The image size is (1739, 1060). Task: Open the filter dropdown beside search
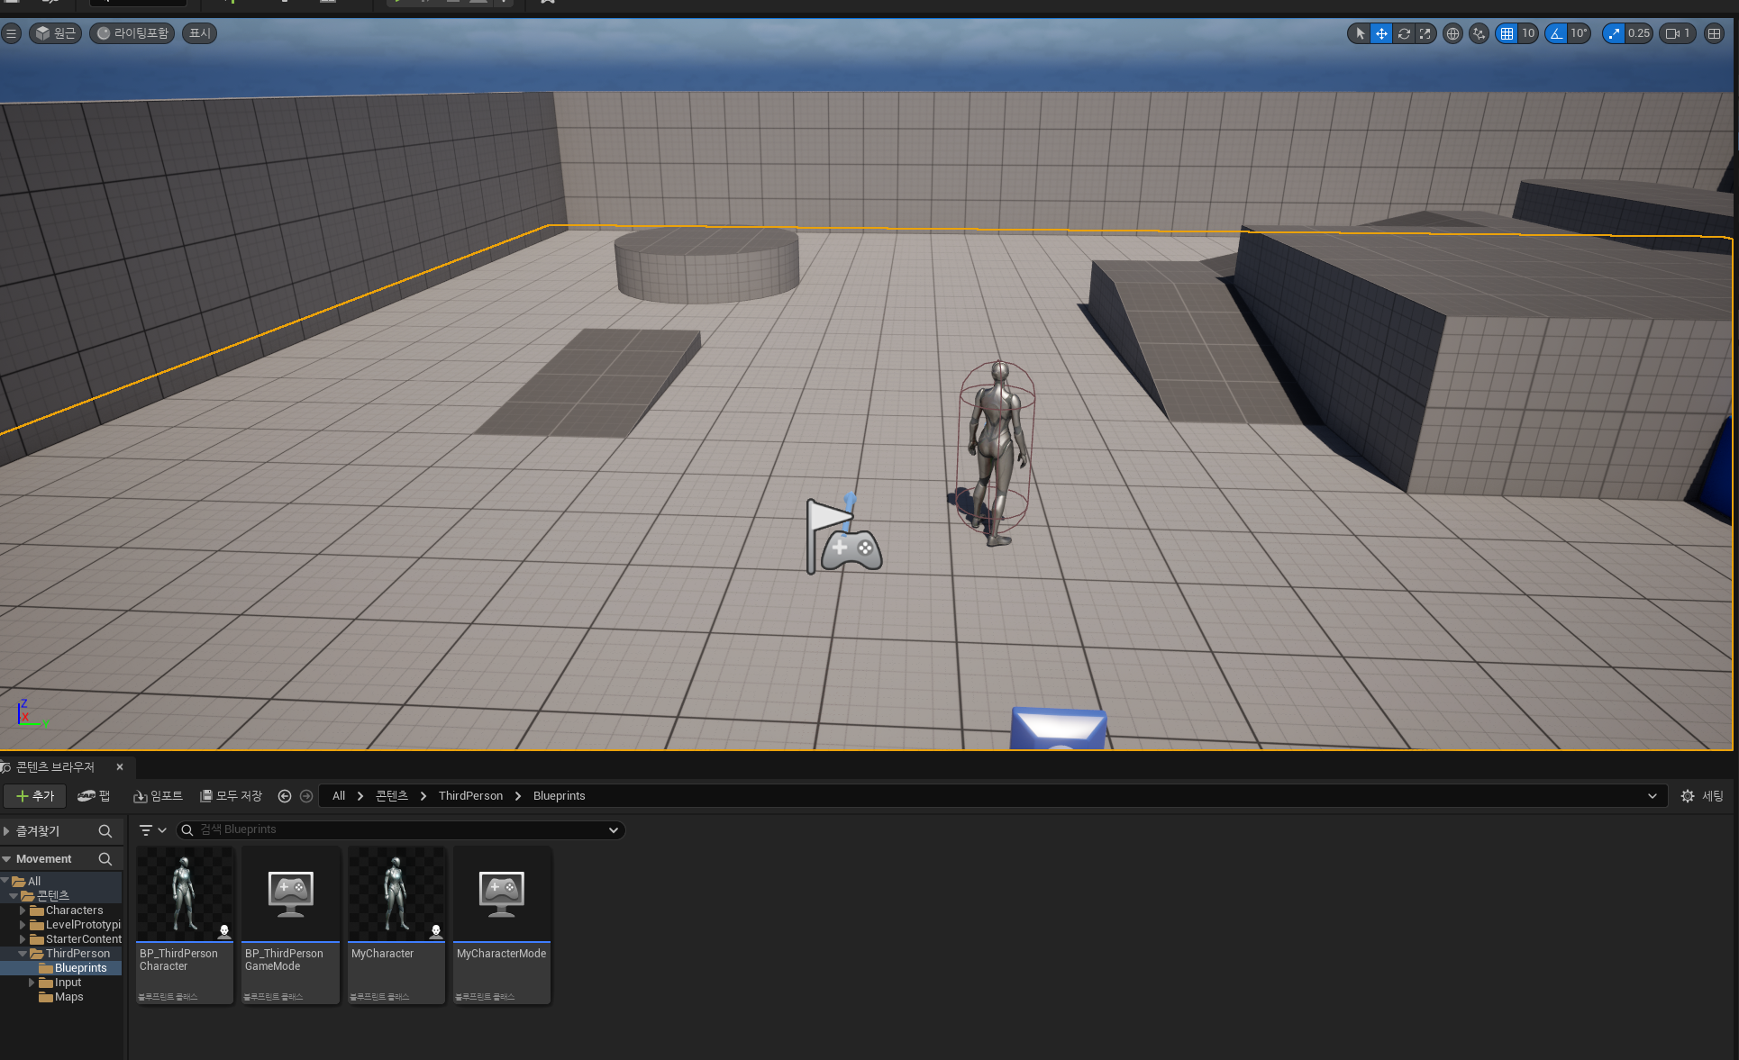[x=152, y=830]
